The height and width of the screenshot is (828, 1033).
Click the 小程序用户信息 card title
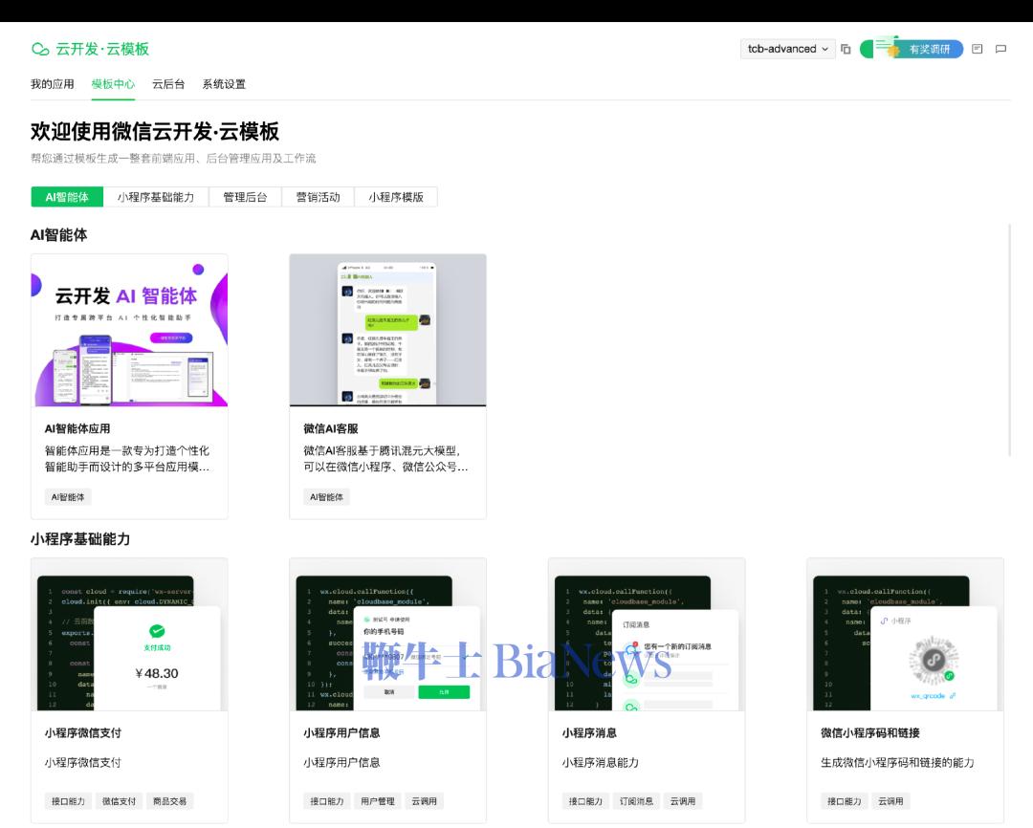click(x=341, y=733)
